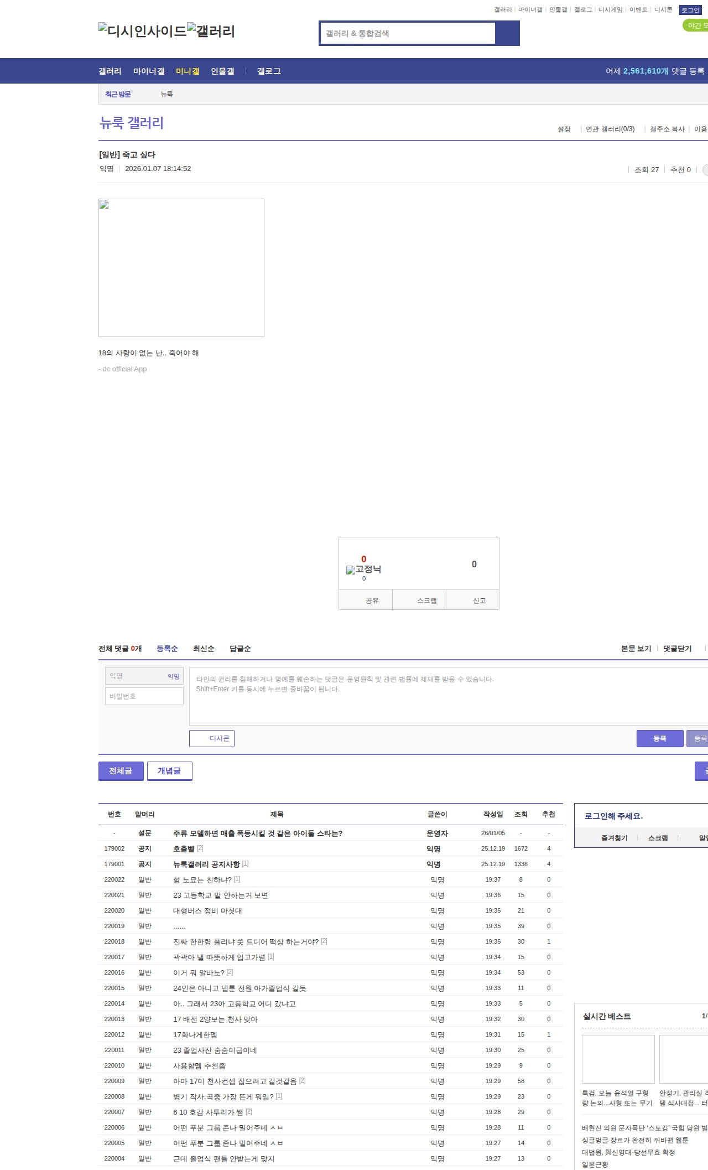Open post '17화나게한멤'
The image size is (708, 1170).
[x=195, y=1034]
